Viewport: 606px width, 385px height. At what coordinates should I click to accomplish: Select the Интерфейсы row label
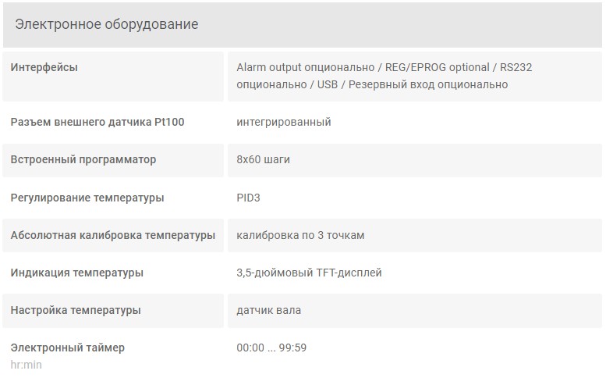[44, 67]
